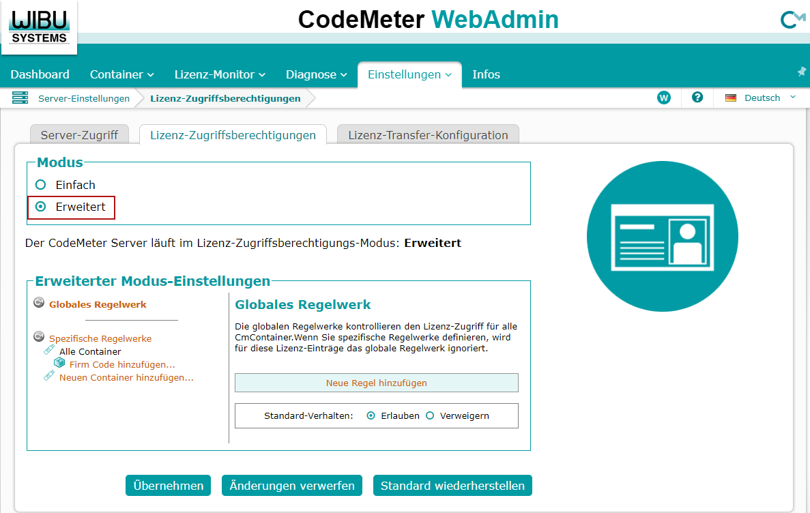
Task: Click the pin icon in the navigation bar
Action: [x=802, y=72]
